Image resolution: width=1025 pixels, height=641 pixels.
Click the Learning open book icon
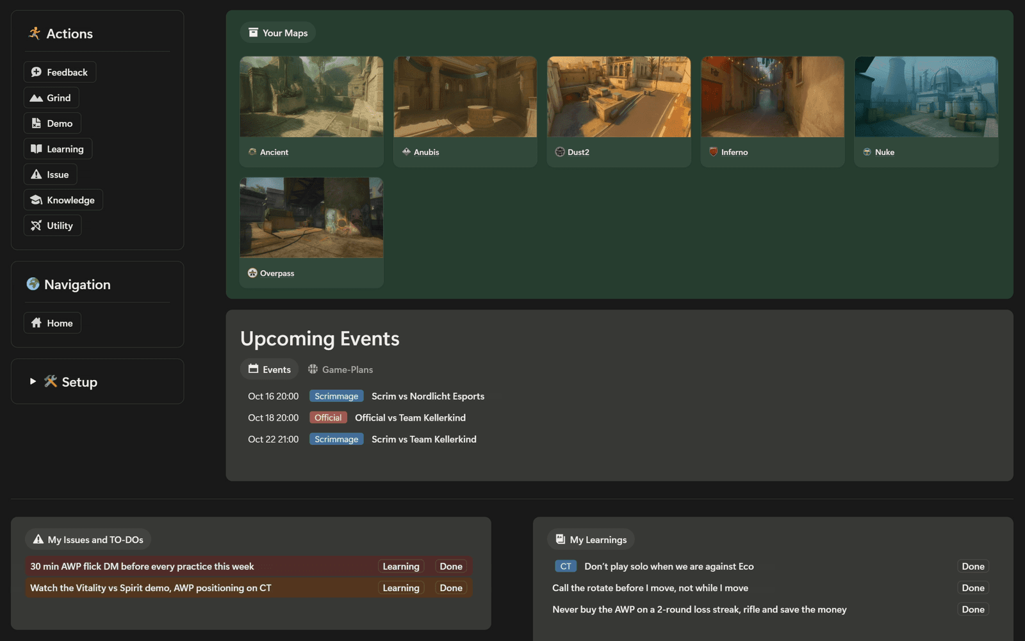(37, 149)
